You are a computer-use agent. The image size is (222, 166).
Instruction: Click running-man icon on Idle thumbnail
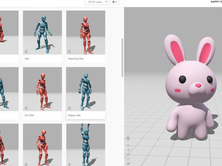tap(26, 52)
